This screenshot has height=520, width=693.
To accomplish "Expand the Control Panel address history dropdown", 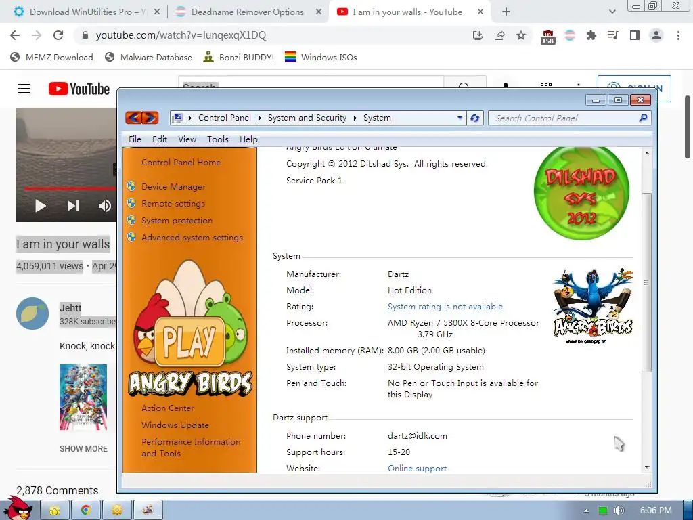I will (x=460, y=118).
